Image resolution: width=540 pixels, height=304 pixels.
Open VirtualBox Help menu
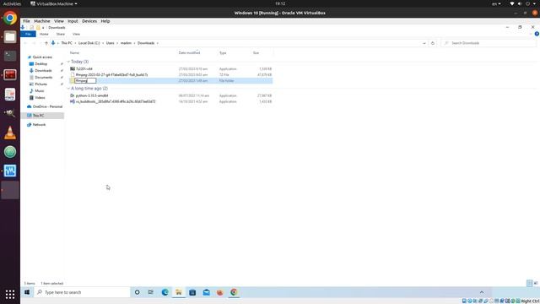[x=105, y=21]
